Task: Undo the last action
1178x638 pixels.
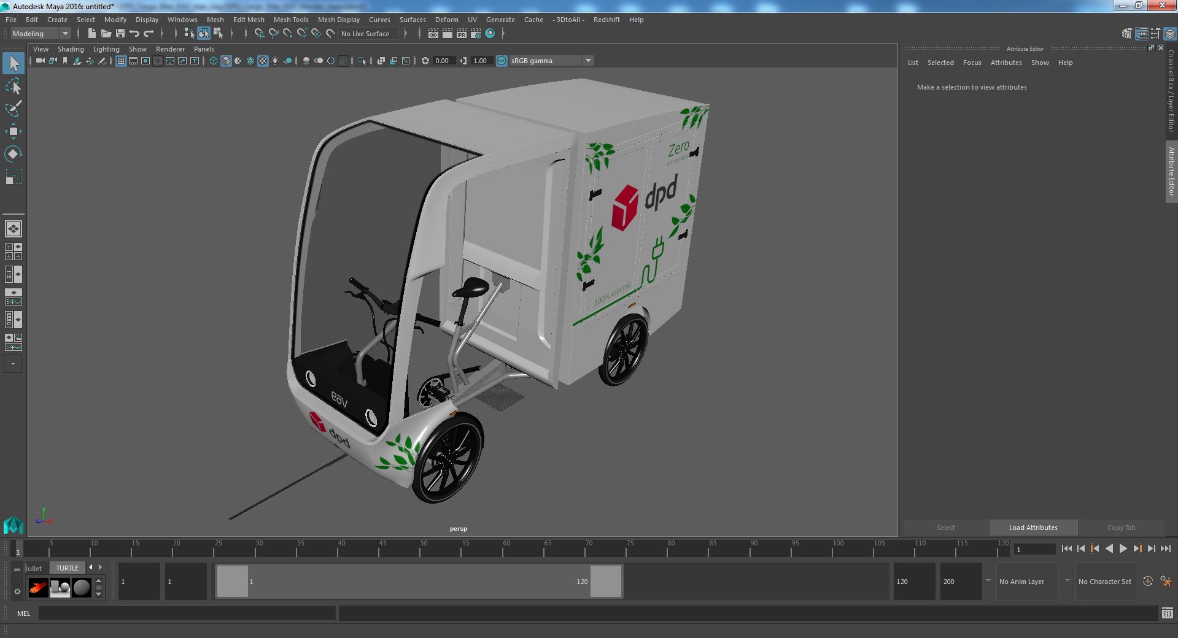Action: [134, 34]
